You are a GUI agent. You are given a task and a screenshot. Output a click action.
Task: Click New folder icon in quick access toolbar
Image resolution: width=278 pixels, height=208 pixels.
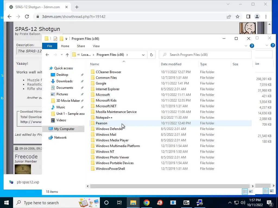(61, 38)
